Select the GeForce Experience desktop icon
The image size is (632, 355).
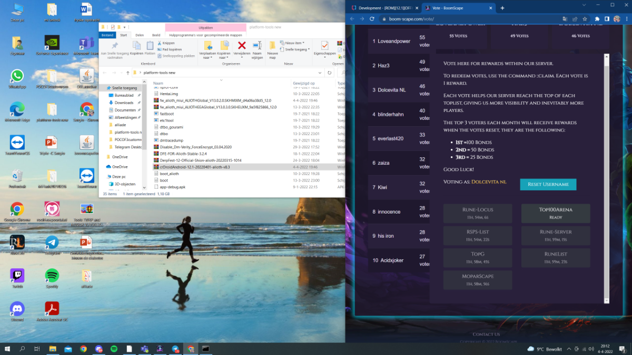(52, 45)
